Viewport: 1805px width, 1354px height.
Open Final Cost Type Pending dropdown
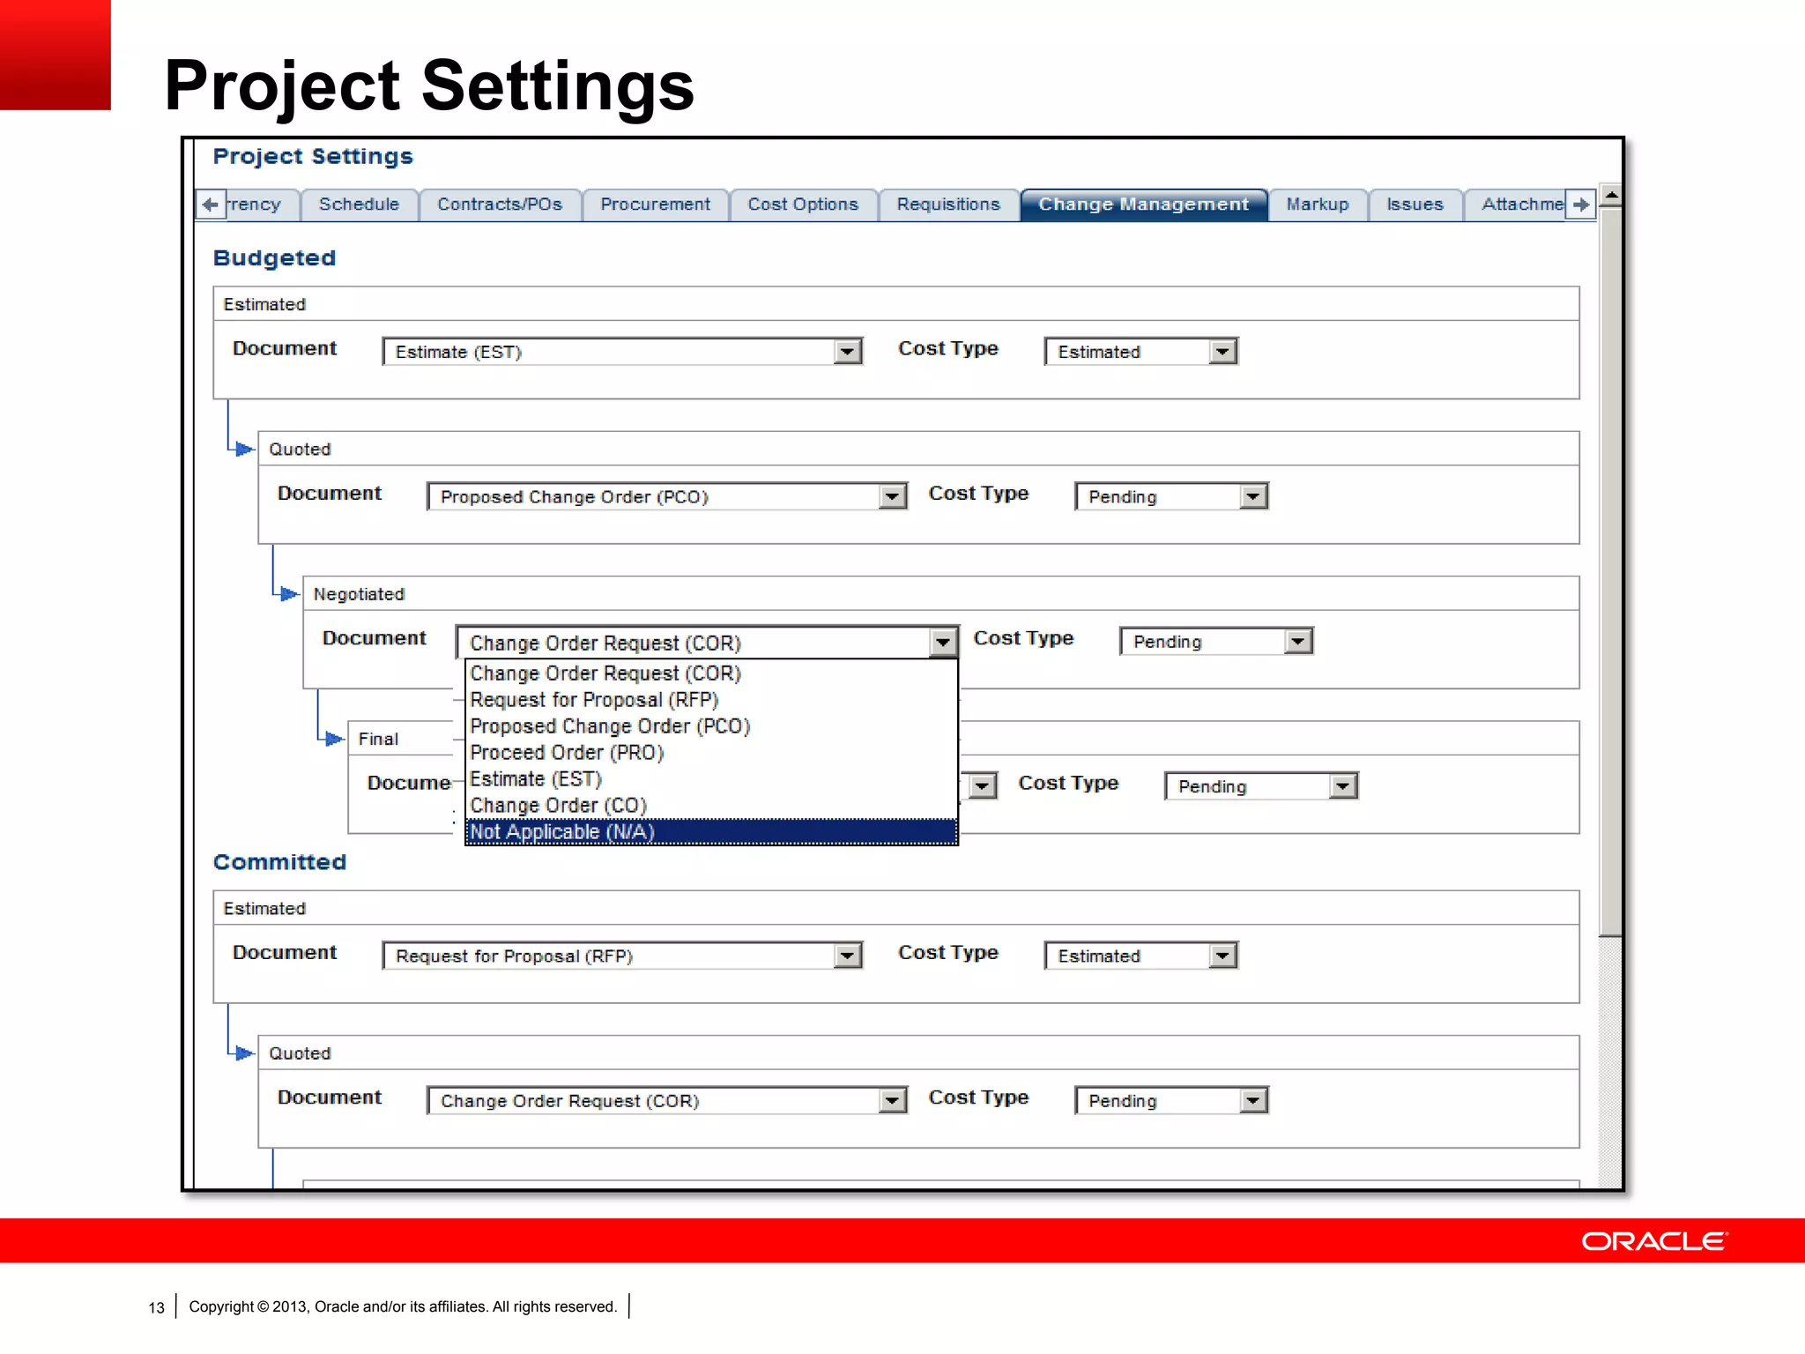[1261, 785]
